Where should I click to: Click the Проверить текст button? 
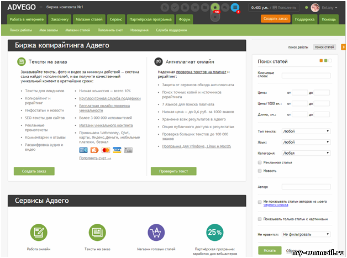pyautogui.click(x=173, y=171)
